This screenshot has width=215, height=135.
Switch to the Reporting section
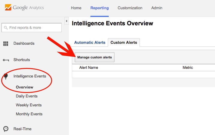coord(99,8)
